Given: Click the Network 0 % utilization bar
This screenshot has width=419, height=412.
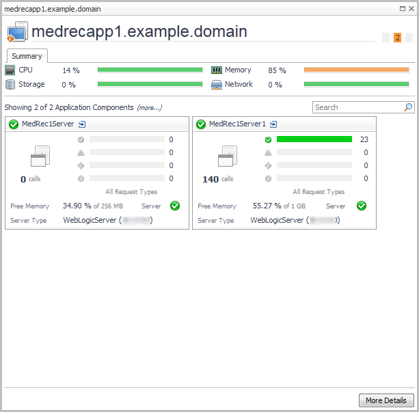Looking at the screenshot, I should click(x=357, y=84).
